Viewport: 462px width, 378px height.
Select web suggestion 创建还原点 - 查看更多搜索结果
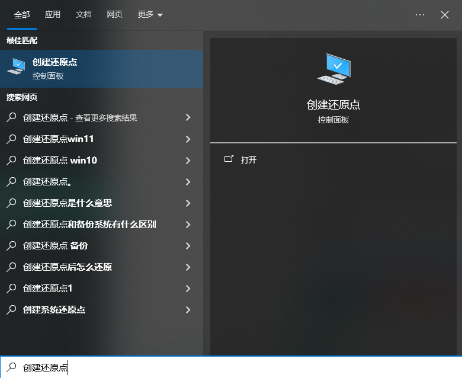tap(101, 117)
